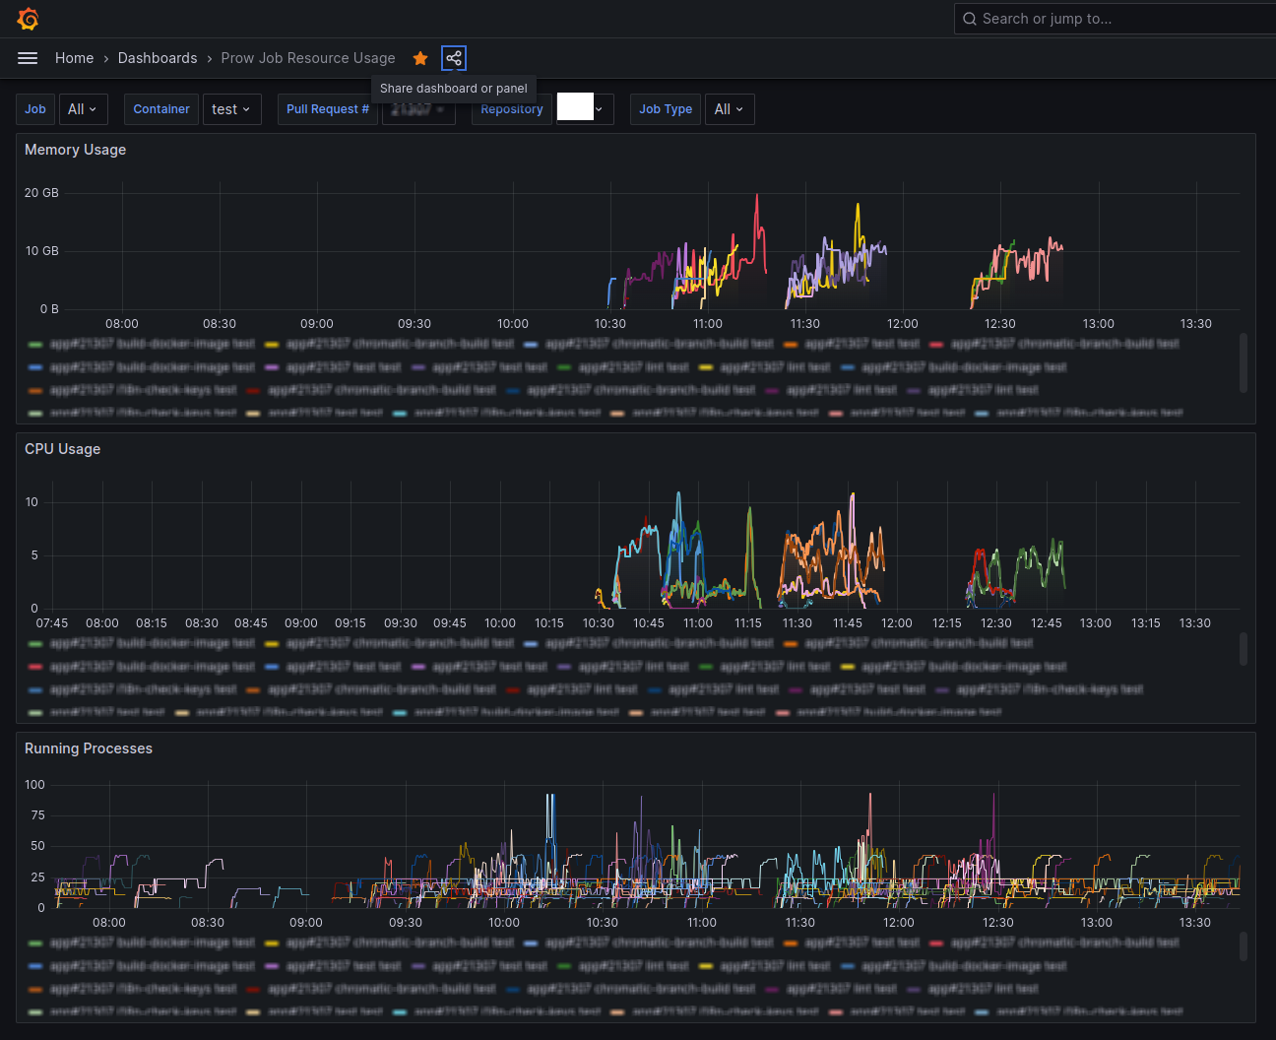The image size is (1276, 1040).
Task: Click the '75' label in Running Processes
Action: [x=37, y=815]
